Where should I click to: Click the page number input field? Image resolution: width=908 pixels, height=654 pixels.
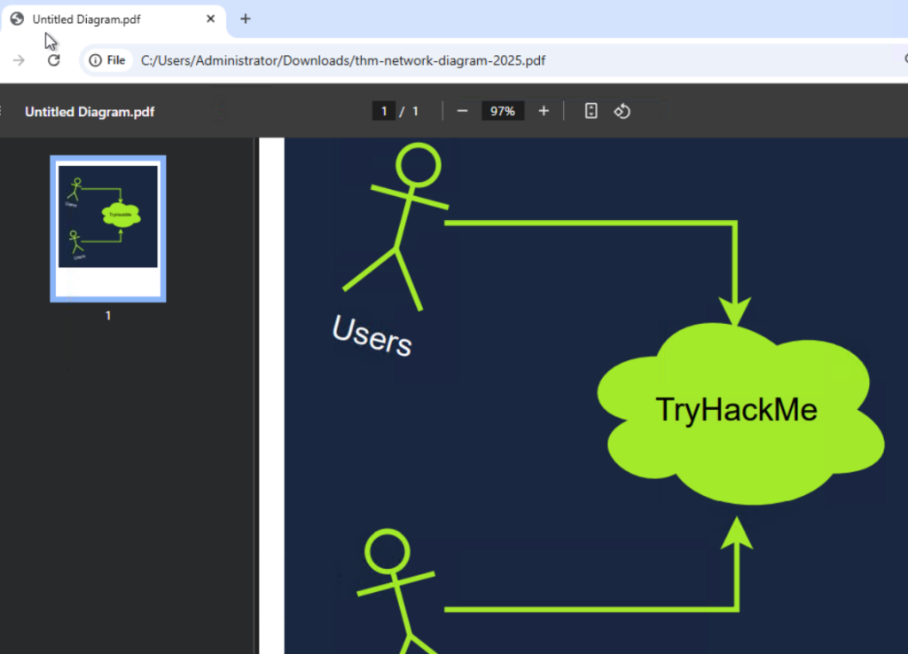[383, 111]
